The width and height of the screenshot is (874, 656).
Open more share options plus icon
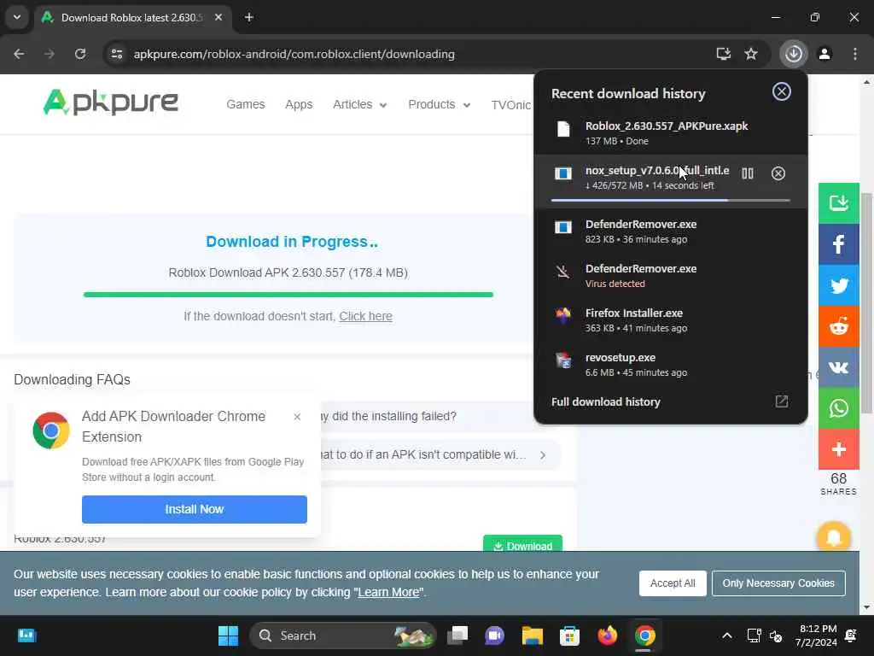tap(838, 449)
